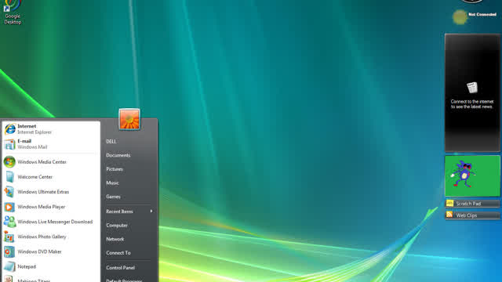Click the Windows Media Player icon
Image resolution: width=502 pixels, height=282 pixels.
(x=9, y=207)
